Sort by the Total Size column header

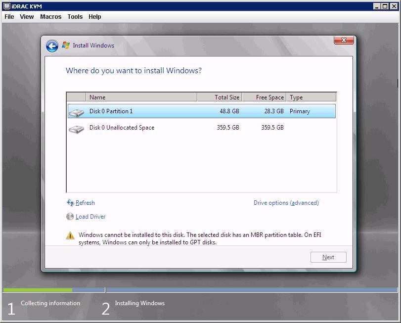coord(220,97)
